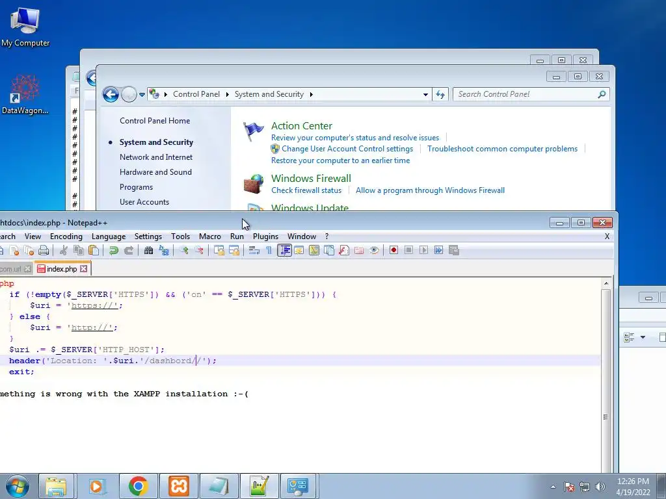Toggle Synchronize Vertical Scrolling icon
The height and width of the screenshot is (499, 666).
[219, 250]
